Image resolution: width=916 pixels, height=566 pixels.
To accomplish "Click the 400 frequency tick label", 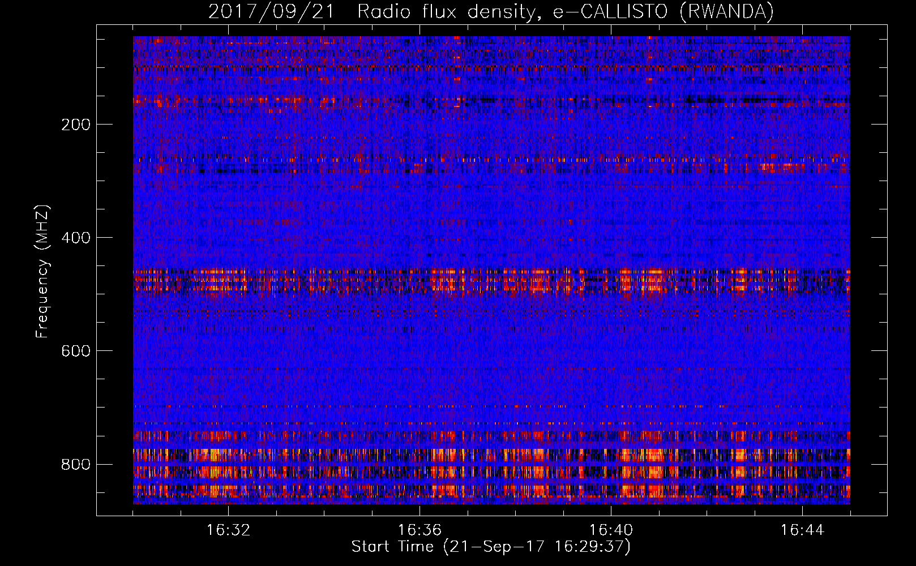I will [76, 238].
